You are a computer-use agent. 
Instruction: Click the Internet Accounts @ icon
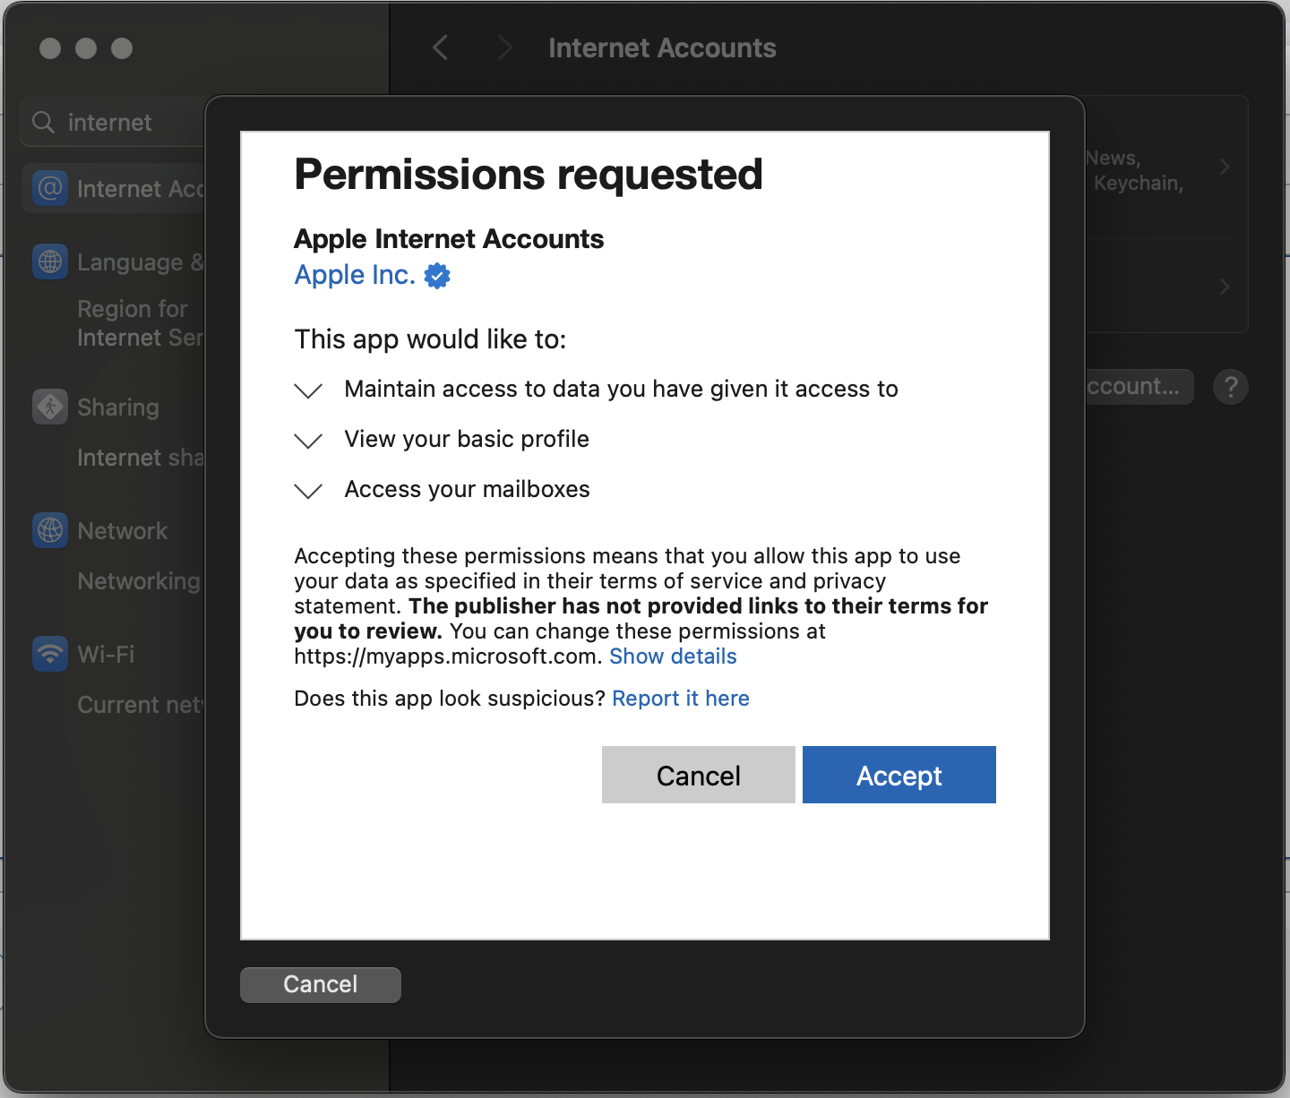click(50, 189)
